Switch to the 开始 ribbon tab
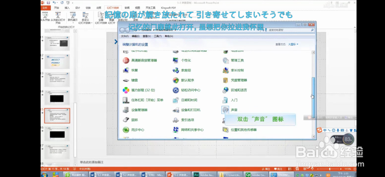 (x=57, y=8)
